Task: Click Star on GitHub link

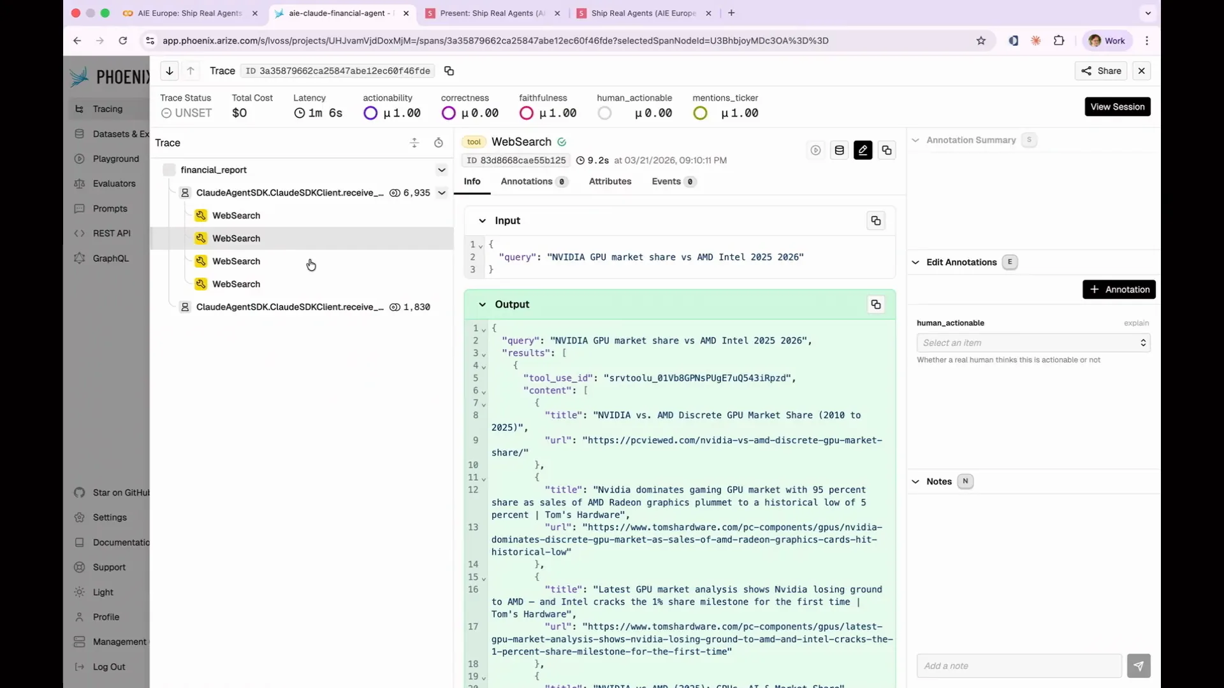Action: click(110, 492)
